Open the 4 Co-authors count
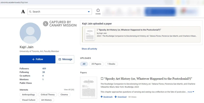Screen dimensions: 204x103 coord(43,76)
